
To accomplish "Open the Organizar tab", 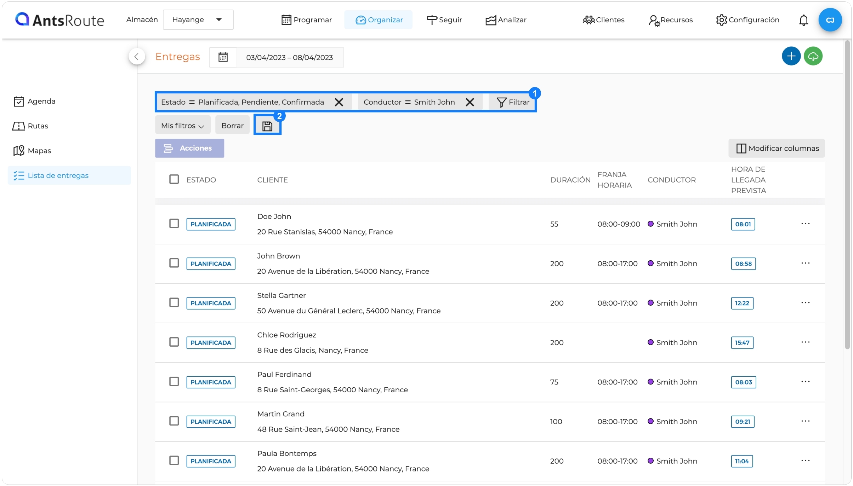I will [379, 20].
